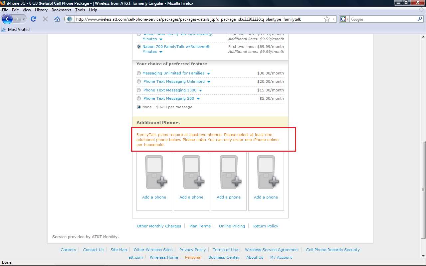This screenshot has width=426, height=266.
Task: Click the third Add a phone placeholder image
Action: click(230, 172)
